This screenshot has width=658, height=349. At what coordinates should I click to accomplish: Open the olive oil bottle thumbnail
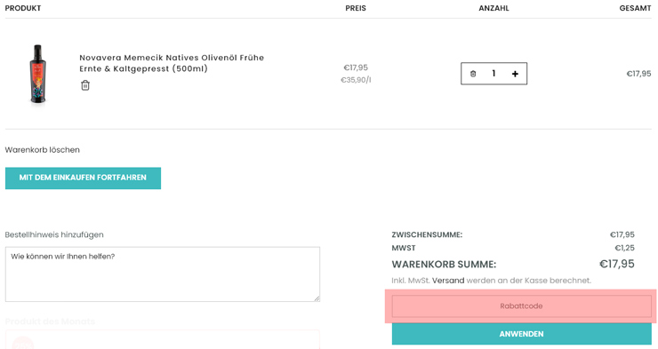click(x=37, y=74)
